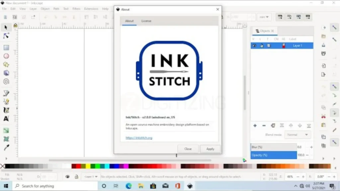
Task: Open the inkstitch.org link
Action: (139, 137)
